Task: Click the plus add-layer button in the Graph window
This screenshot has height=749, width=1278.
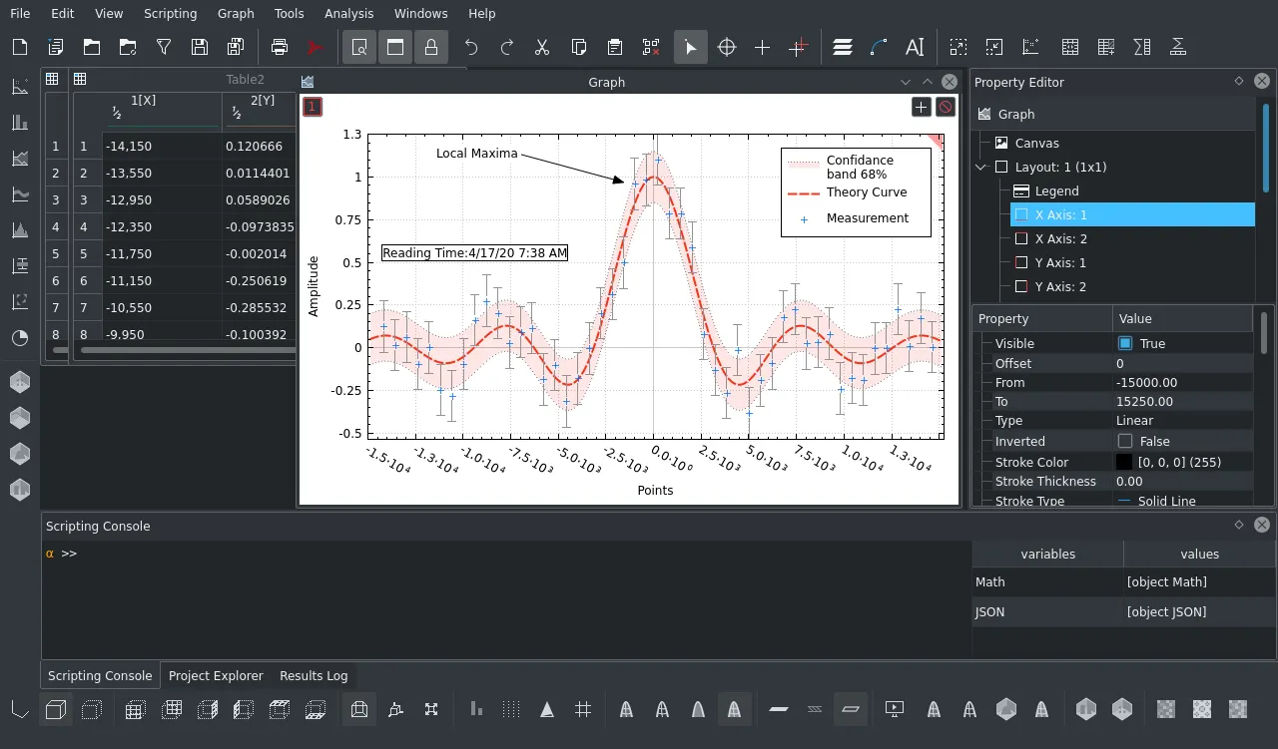Action: click(x=922, y=107)
